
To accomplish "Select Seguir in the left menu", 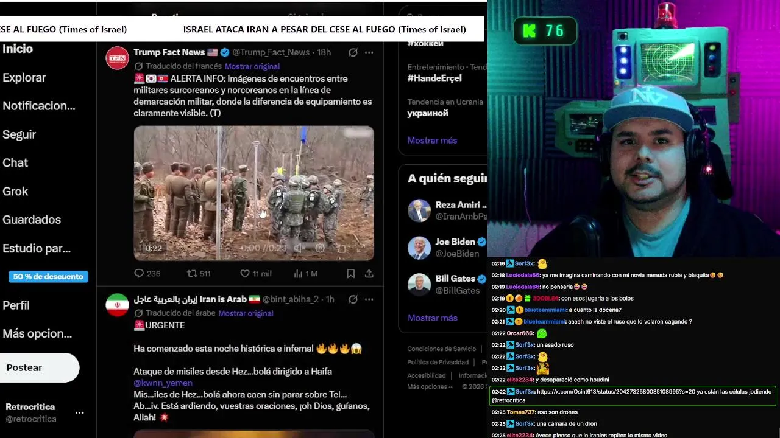I will (x=19, y=134).
